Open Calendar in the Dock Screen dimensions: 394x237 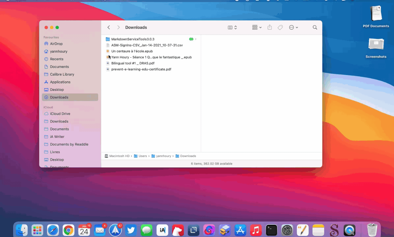pos(84,230)
